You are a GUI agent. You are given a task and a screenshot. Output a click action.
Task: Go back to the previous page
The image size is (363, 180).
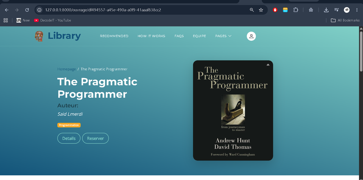coord(6,10)
